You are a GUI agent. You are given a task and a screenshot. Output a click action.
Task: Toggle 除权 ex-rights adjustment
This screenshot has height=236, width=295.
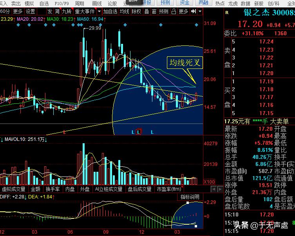[x=137, y=11]
